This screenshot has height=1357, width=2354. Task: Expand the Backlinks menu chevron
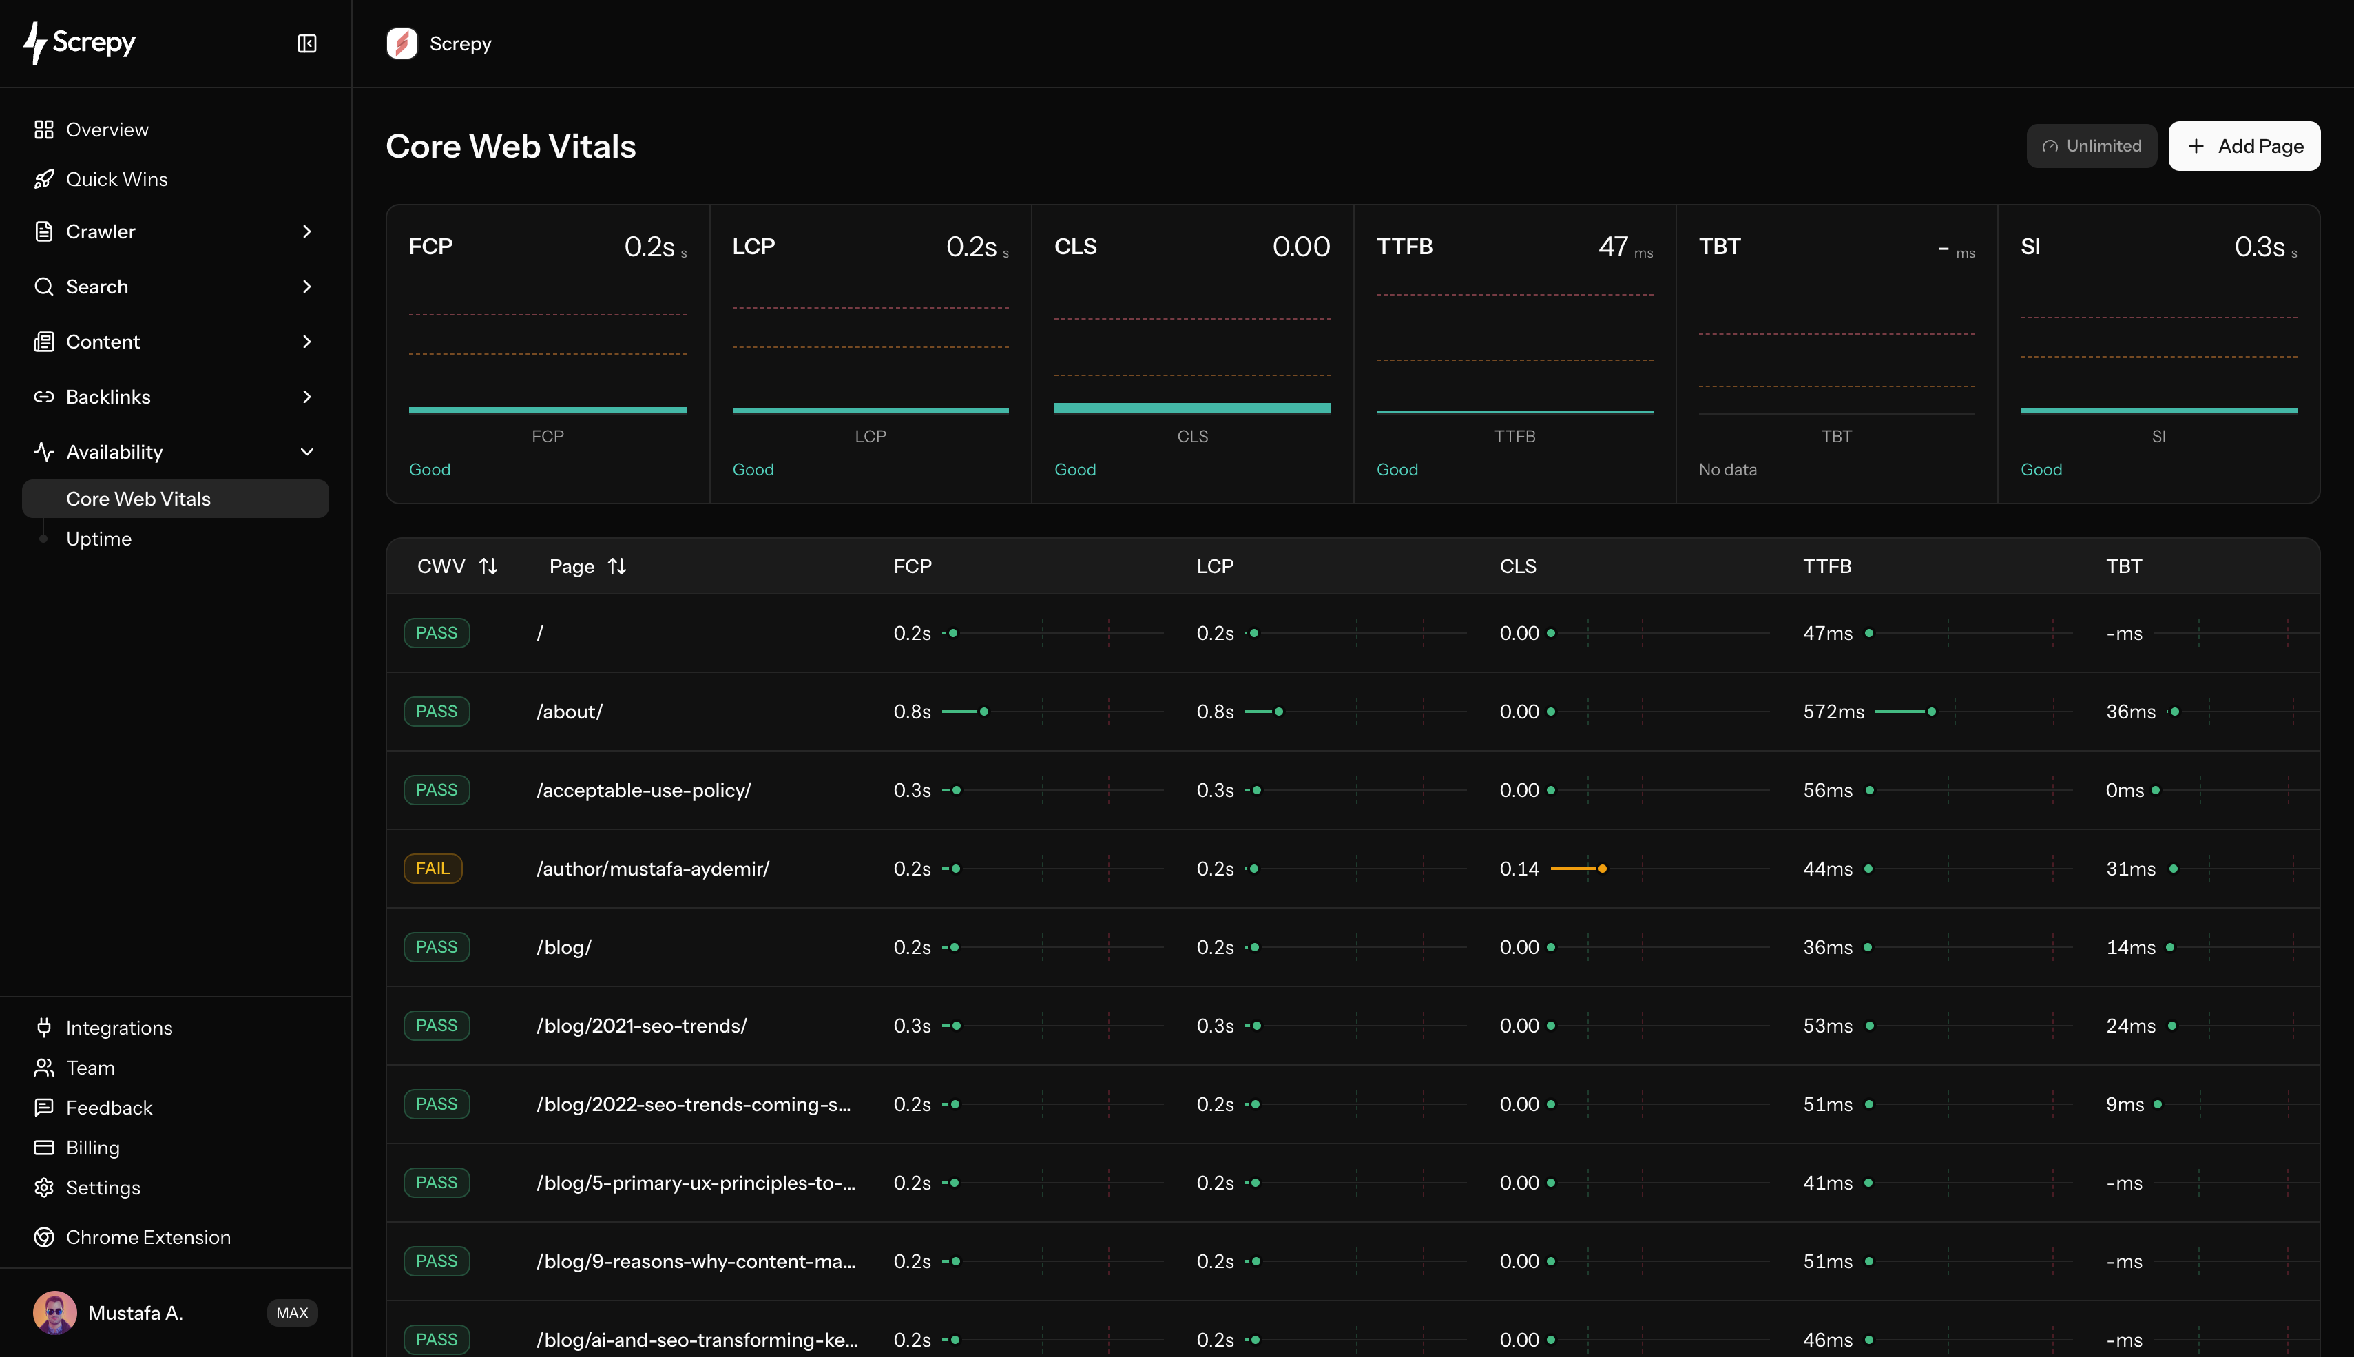(x=306, y=397)
